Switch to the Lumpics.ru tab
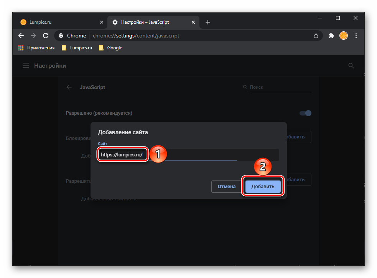 tap(58, 22)
